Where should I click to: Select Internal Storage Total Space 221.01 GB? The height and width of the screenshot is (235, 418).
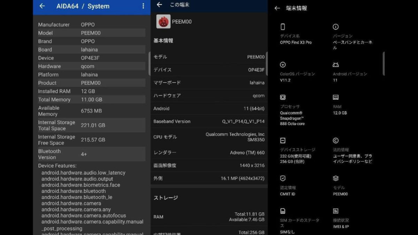(x=92, y=125)
